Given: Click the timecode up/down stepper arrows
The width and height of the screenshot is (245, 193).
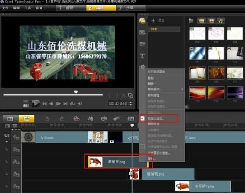Looking at the screenshot, I should point(131,104).
